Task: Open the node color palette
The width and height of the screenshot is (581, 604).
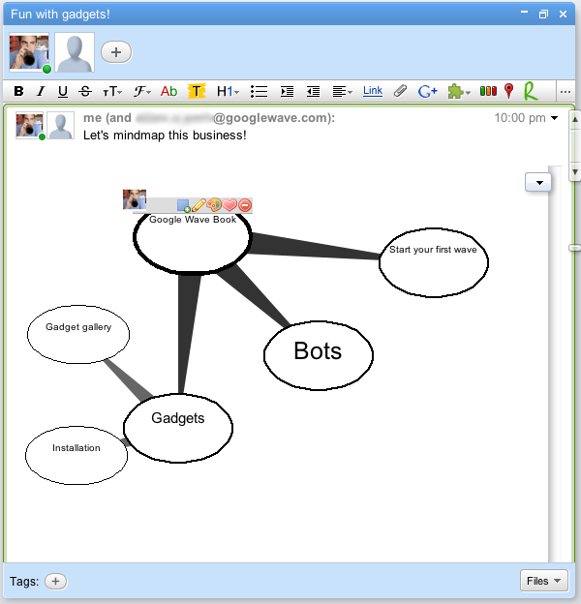Action: pyautogui.click(x=214, y=205)
